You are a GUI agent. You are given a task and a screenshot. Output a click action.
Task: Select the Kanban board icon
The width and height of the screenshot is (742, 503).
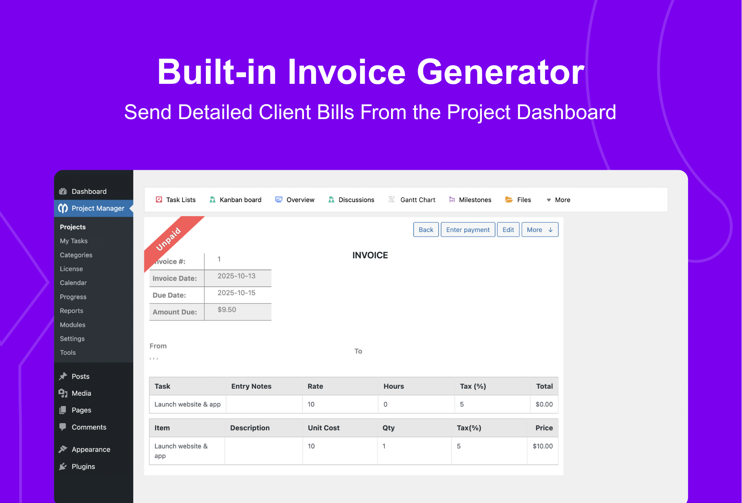coord(212,199)
